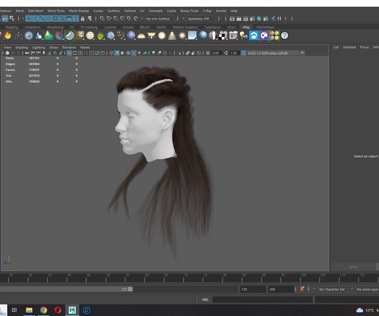
Task: Click the V-Ray help question-mark icon
Action: [284, 35]
